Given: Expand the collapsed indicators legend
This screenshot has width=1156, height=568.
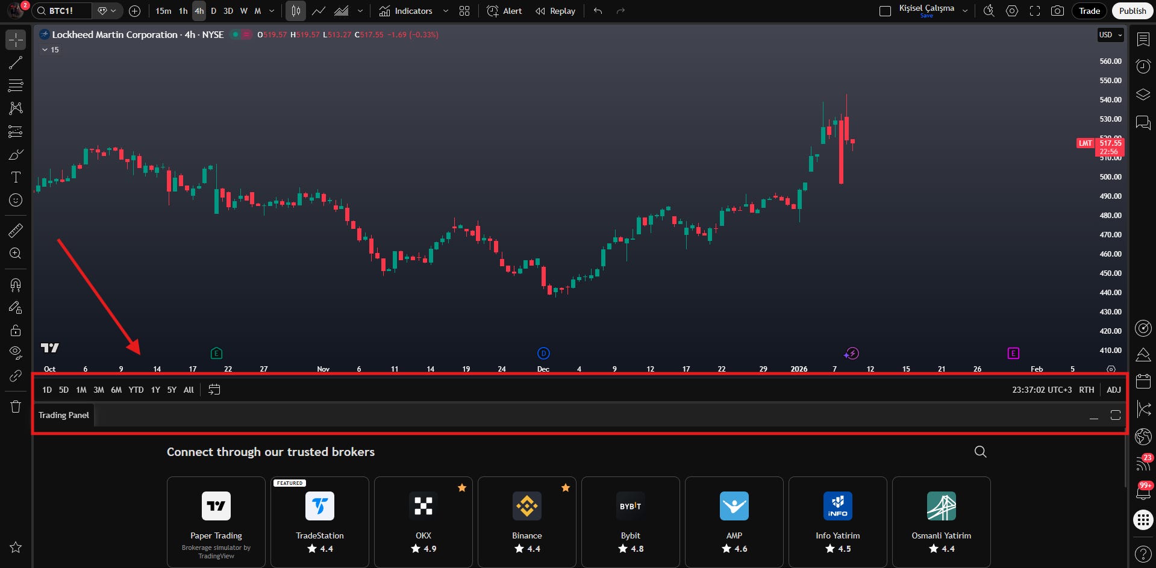Looking at the screenshot, I should point(51,50).
